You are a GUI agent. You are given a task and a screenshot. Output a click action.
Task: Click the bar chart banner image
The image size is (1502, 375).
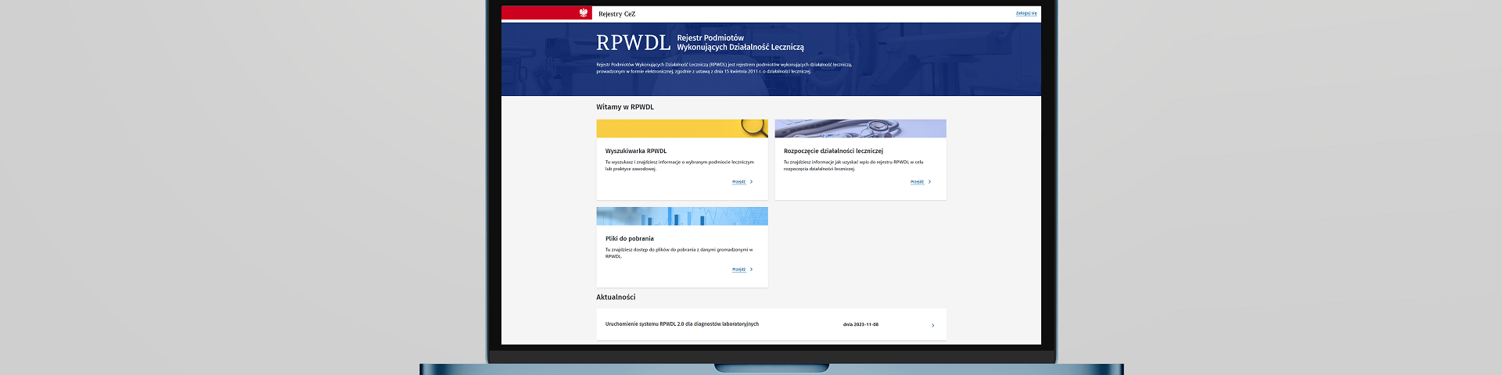click(x=681, y=216)
